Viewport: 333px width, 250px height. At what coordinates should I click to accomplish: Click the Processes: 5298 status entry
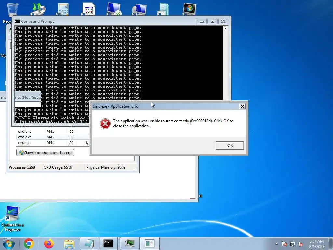click(x=22, y=167)
